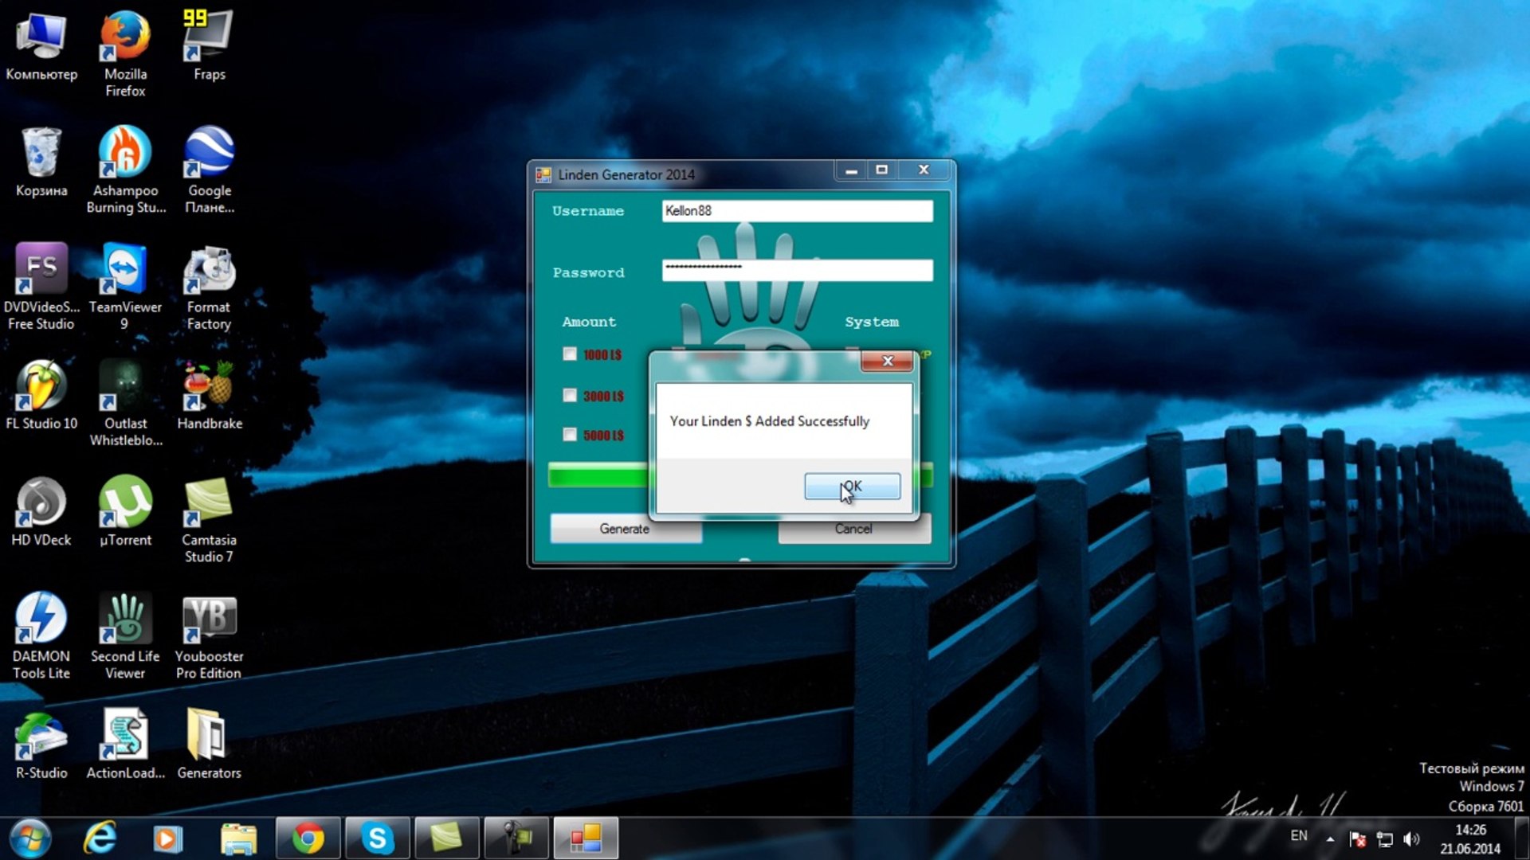Click inside the Username field
Screen dimensions: 1530x860
click(x=797, y=210)
